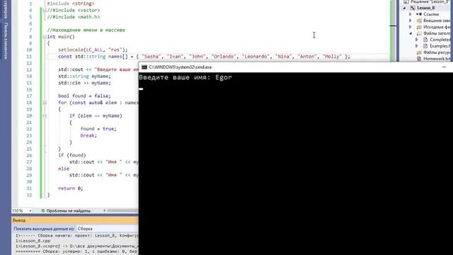453x255 pixels.
Task: Collapse the for loop fold marker at line 18
Action: coord(45,103)
